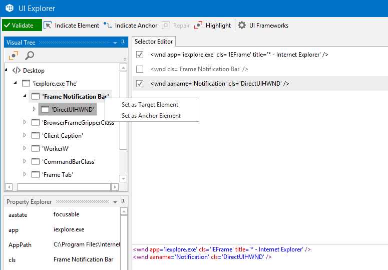Click the Property Explorer scroll up arrow
The height and width of the screenshot is (270, 388).
click(124, 211)
